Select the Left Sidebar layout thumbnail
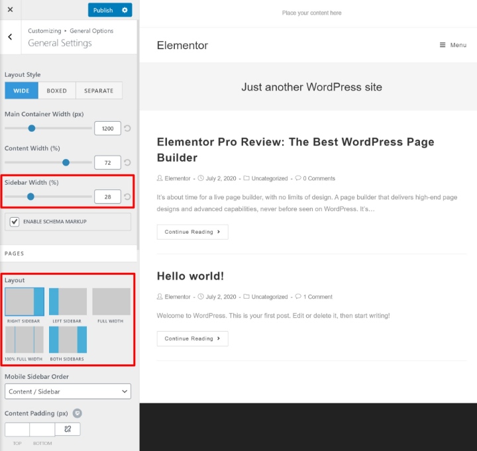477x451 pixels. coord(68,302)
